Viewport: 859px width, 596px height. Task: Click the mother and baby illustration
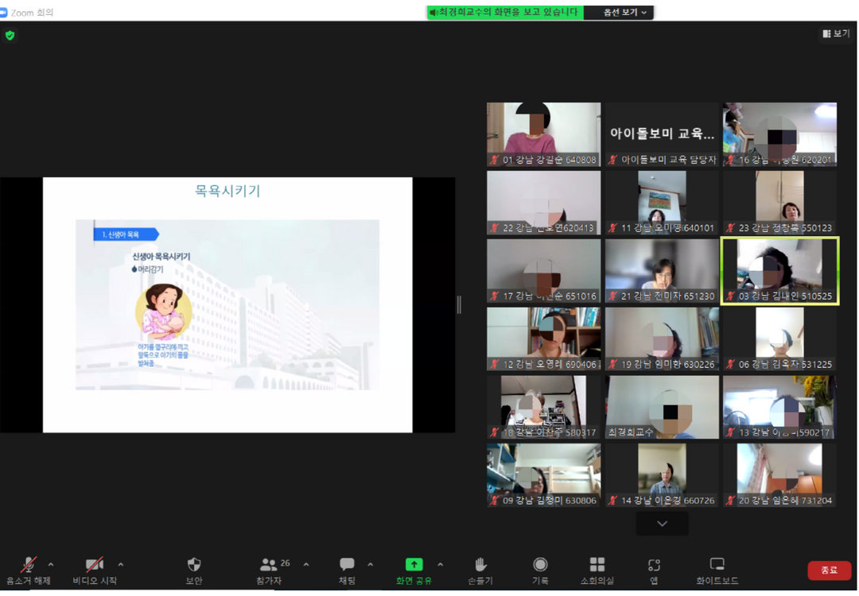click(x=164, y=312)
